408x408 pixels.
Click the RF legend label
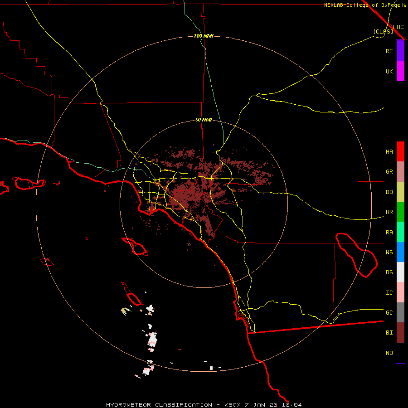(x=389, y=51)
